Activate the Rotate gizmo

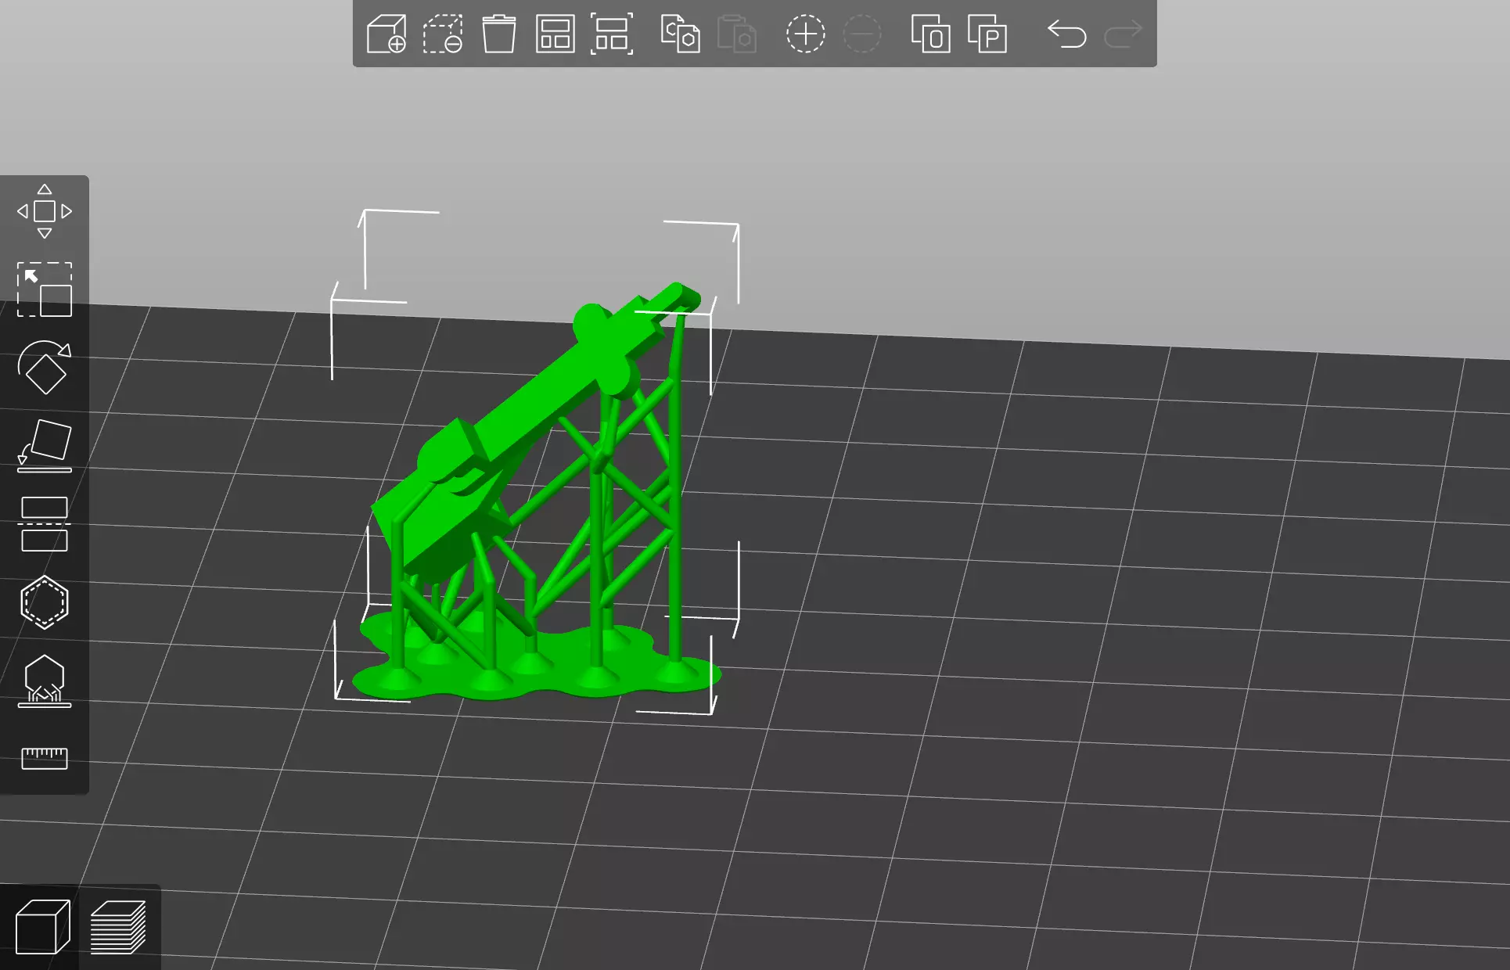pos(45,368)
